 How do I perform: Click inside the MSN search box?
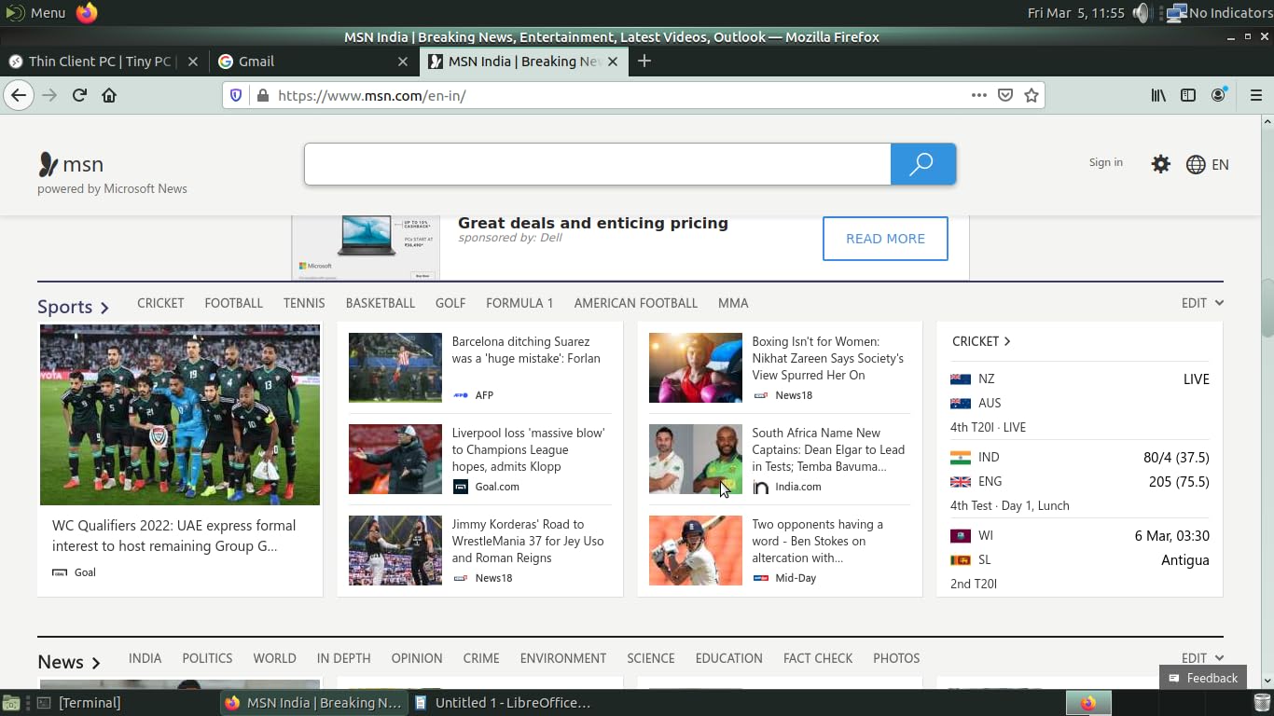(597, 164)
